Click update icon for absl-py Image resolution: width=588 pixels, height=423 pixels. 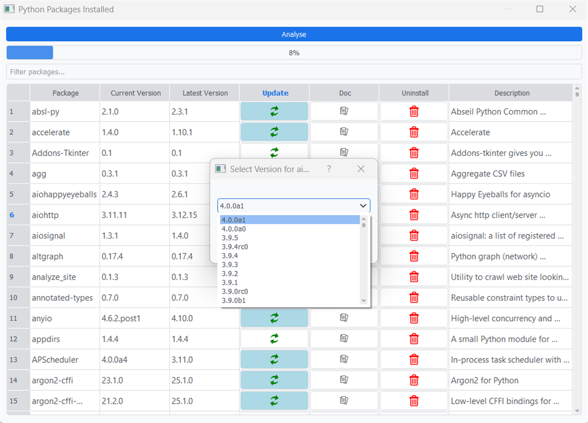pos(274,111)
